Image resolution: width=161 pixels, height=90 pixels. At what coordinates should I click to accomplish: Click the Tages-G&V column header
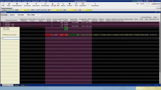73,19
